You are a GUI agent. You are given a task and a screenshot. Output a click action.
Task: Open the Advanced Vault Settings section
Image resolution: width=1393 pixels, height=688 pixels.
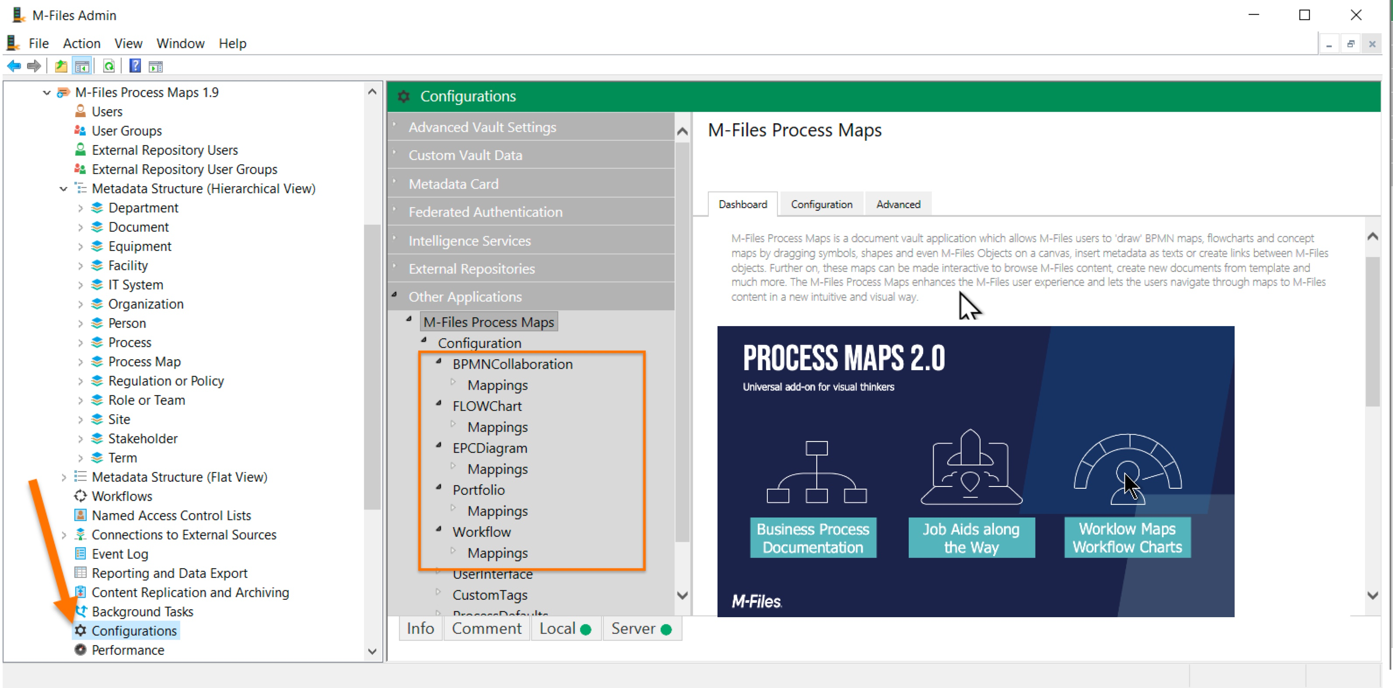482,127
